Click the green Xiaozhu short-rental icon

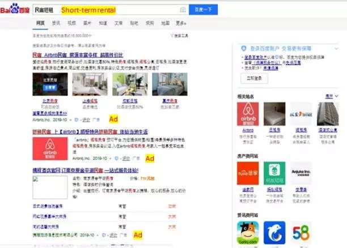(274, 173)
